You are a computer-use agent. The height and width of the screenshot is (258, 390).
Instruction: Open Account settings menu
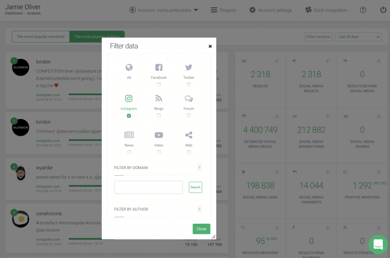270,10
